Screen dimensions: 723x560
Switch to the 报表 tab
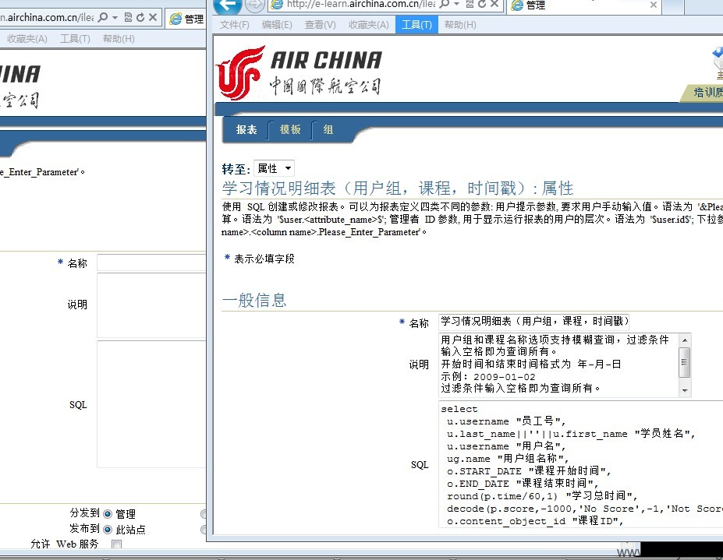pos(246,130)
